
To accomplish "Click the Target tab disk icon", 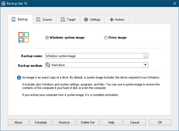I will pyautogui.click(x=63, y=20).
